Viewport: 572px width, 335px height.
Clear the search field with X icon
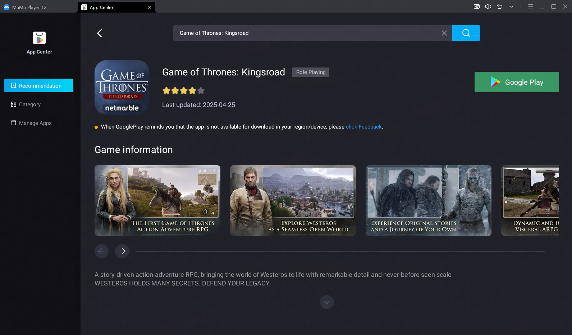tap(444, 33)
